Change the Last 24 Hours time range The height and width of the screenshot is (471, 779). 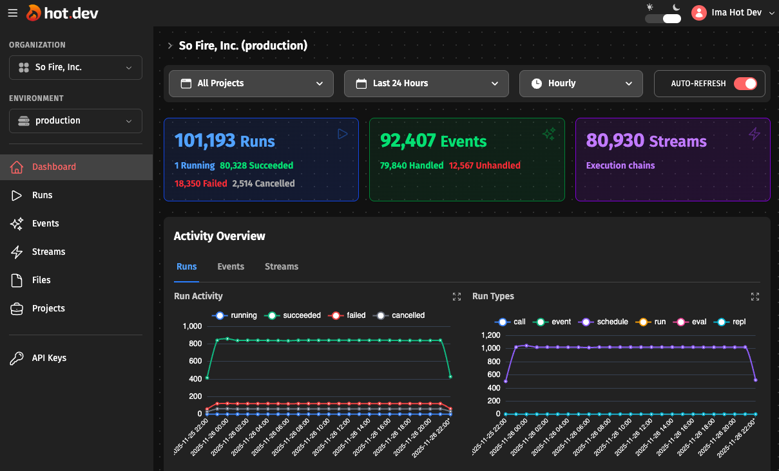[x=426, y=84]
